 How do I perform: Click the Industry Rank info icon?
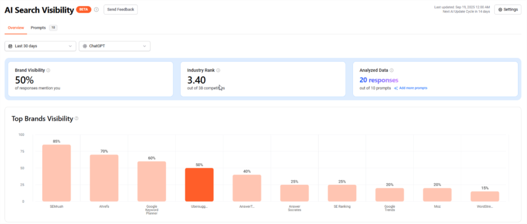[x=218, y=70]
